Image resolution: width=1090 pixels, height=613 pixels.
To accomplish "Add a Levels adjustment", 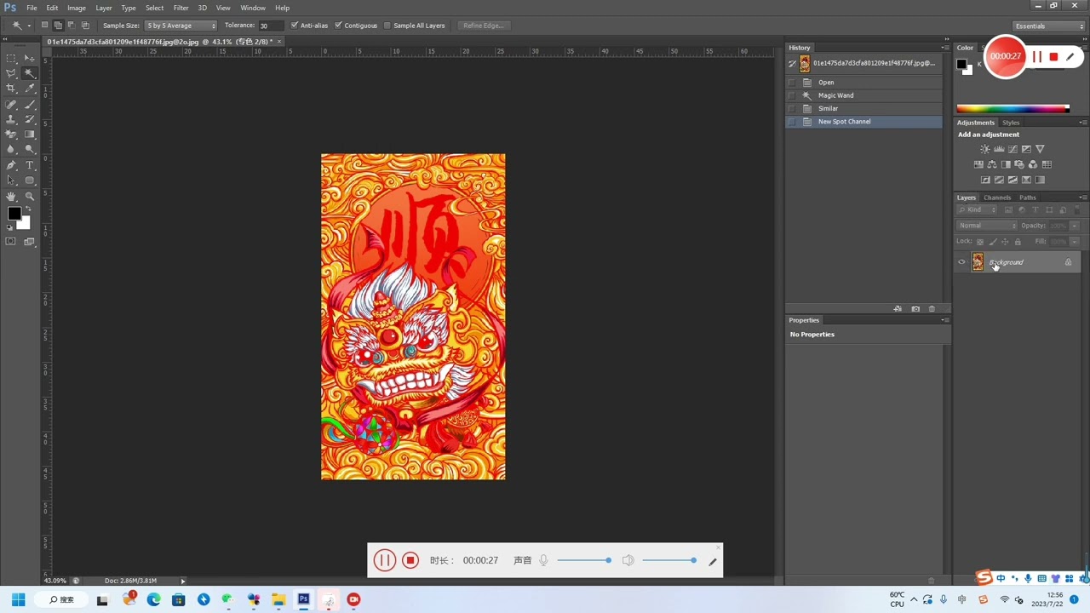I will point(999,149).
